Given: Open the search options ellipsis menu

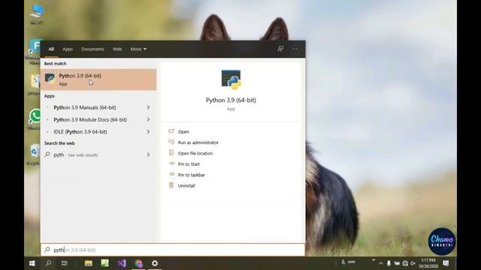Looking at the screenshot, I should coord(295,49).
